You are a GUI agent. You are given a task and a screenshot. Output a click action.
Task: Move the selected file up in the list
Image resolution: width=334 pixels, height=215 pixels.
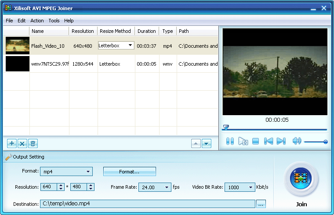pos(196,144)
